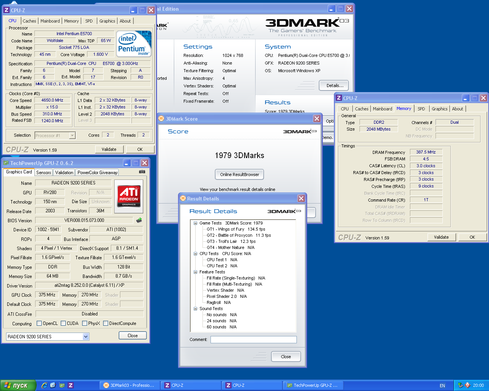Image resolution: width=489 pixels, height=391 pixels.
Task: Minimize the GPU-Z window
Action: [127, 163]
